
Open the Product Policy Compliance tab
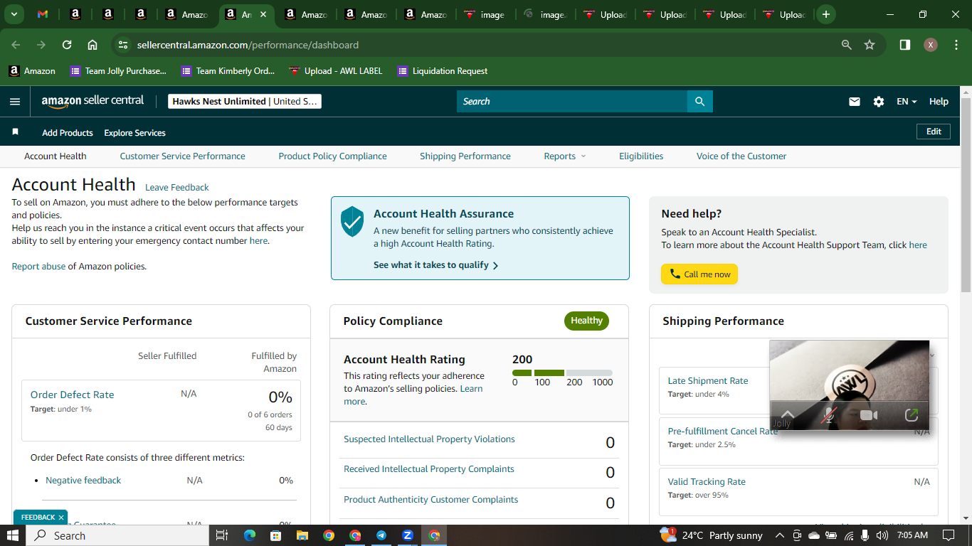click(333, 156)
